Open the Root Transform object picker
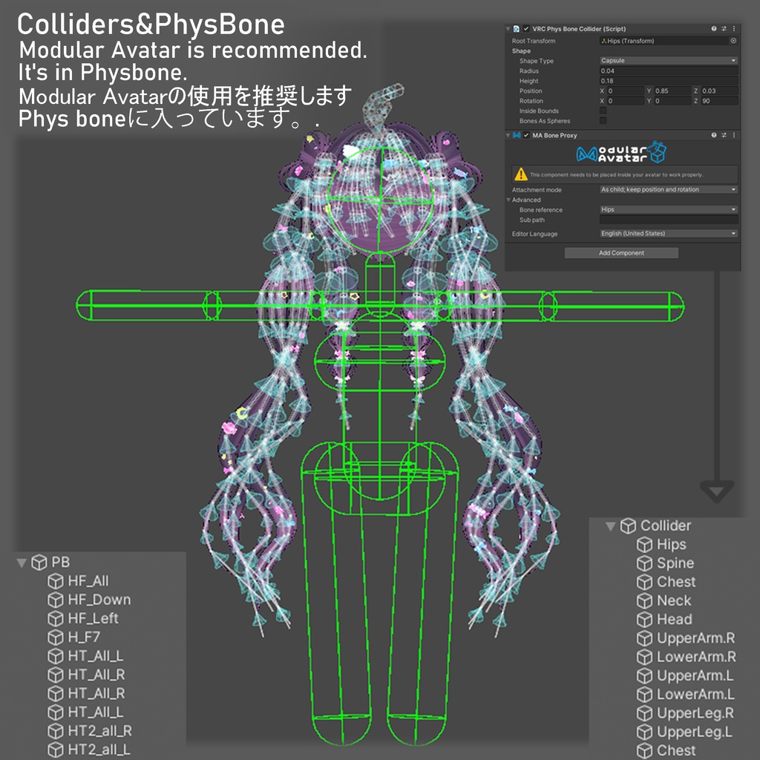The height and width of the screenshot is (760, 760). tap(733, 41)
